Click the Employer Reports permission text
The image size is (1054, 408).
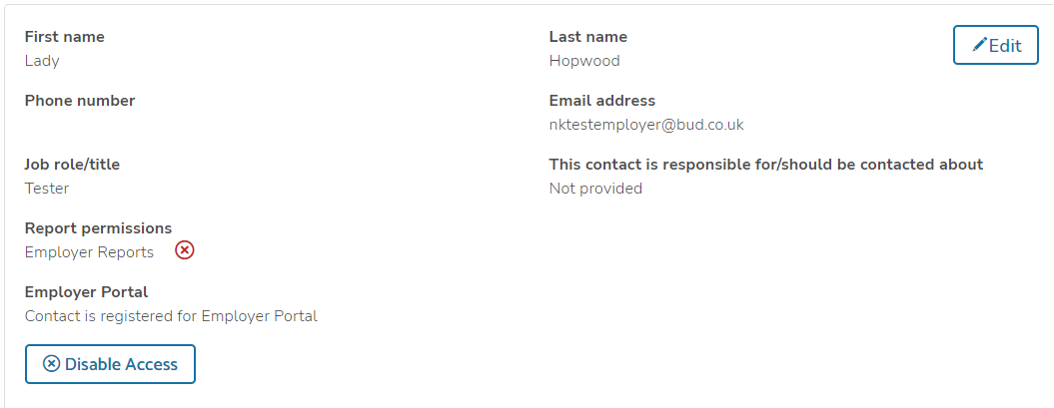coord(89,252)
